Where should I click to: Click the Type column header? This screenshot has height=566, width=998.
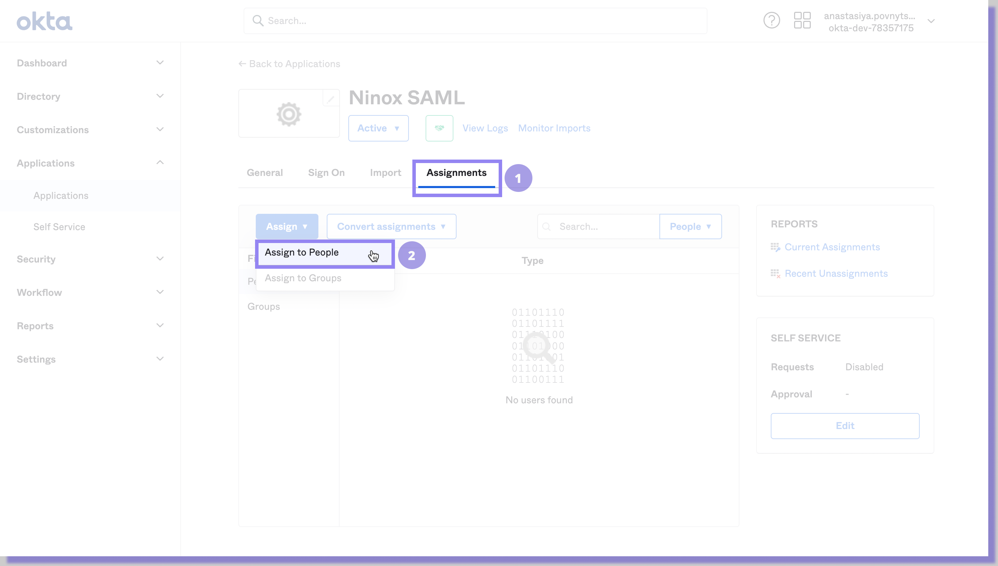[x=532, y=260]
